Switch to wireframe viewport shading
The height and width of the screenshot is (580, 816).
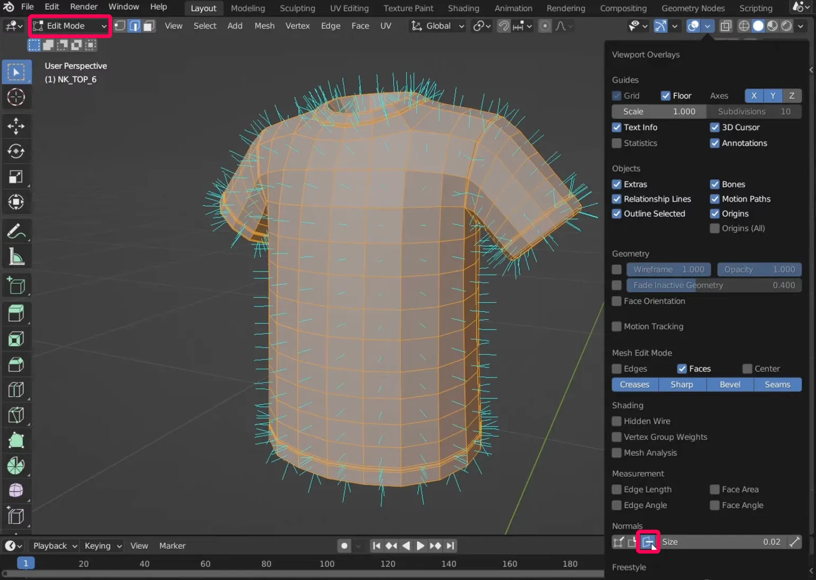(x=744, y=26)
